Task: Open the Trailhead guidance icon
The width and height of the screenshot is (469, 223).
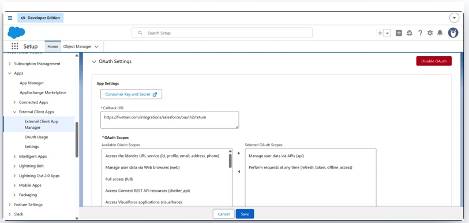Action: pos(409,33)
